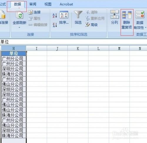Open the 排序 sort dialog
This screenshot has height=143, width=147.
tap(64, 18)
